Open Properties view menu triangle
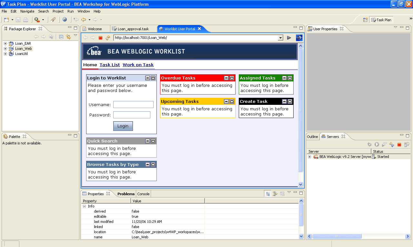 click(289, 192)
